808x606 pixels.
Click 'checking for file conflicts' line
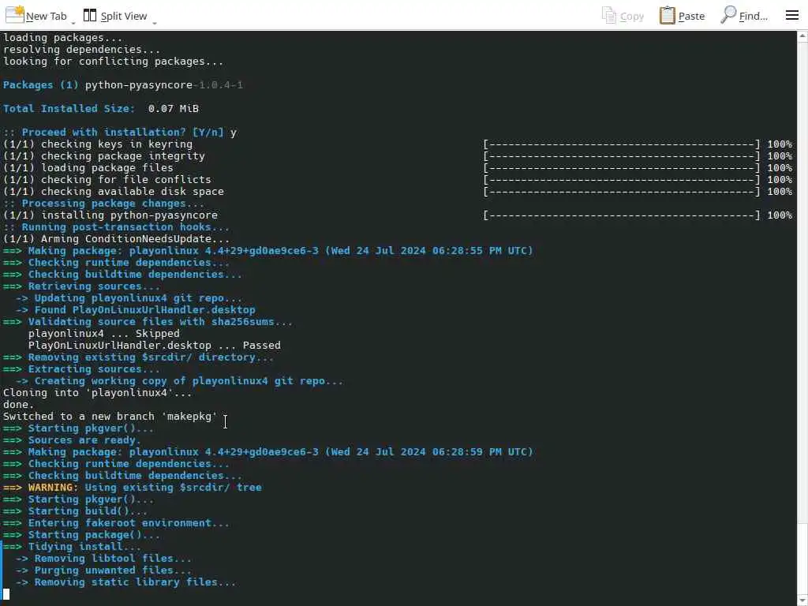pyautogui.click(x=107, y=180)
